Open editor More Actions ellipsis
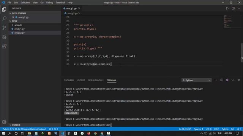 pyautogui.click(x=239, y=8)
